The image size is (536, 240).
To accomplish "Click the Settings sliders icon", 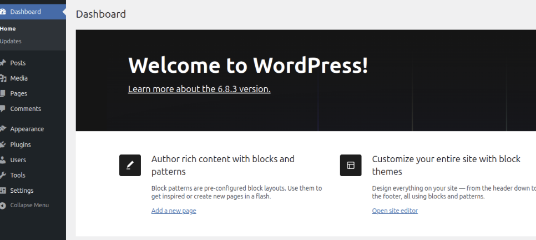I will coord(3,191).
